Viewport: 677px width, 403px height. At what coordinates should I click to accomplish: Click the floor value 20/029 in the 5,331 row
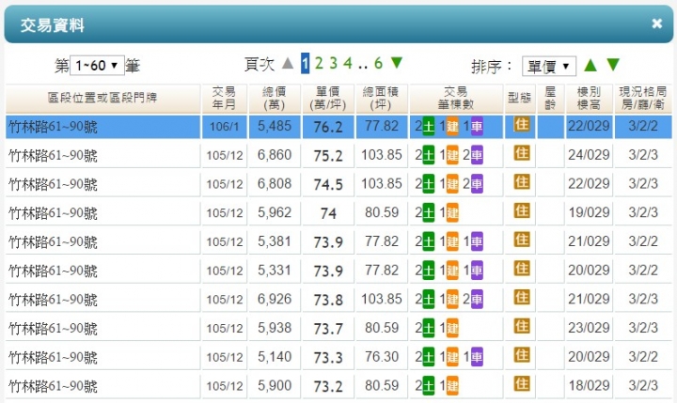[x=589, y=271]
